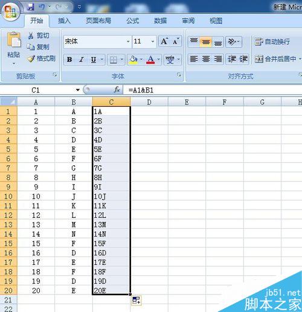Image resolution: width=302 pixels, height=312 pixels.
Task: Customize Quick Access Toolbar dropdown
Action: click(79, 7)
